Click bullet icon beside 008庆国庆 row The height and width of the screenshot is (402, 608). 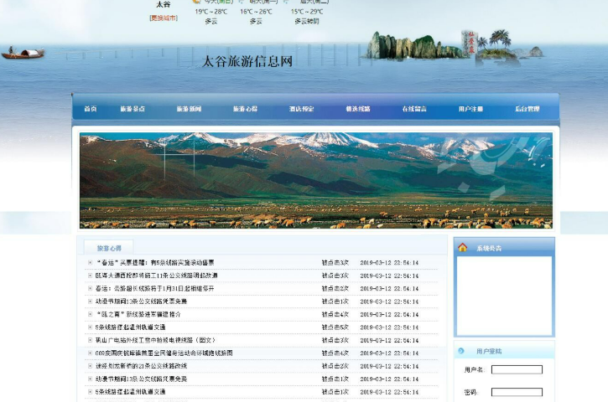pyautogui.click(x=90, y=353)
